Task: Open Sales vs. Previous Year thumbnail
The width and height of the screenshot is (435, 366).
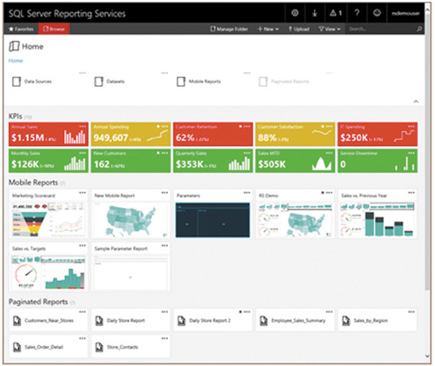Action: point(378,220)
